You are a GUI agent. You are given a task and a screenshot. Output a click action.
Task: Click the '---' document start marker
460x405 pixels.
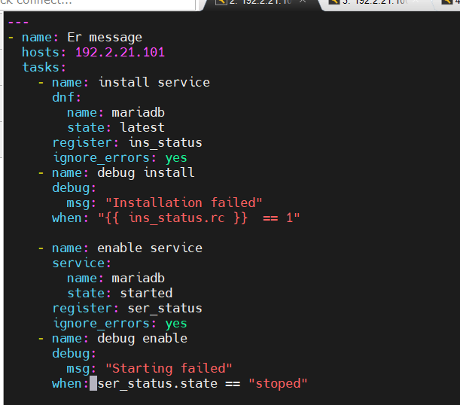click(18, 23)
